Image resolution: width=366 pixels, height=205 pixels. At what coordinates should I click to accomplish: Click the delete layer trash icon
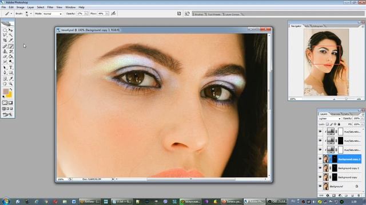(359, 196)
